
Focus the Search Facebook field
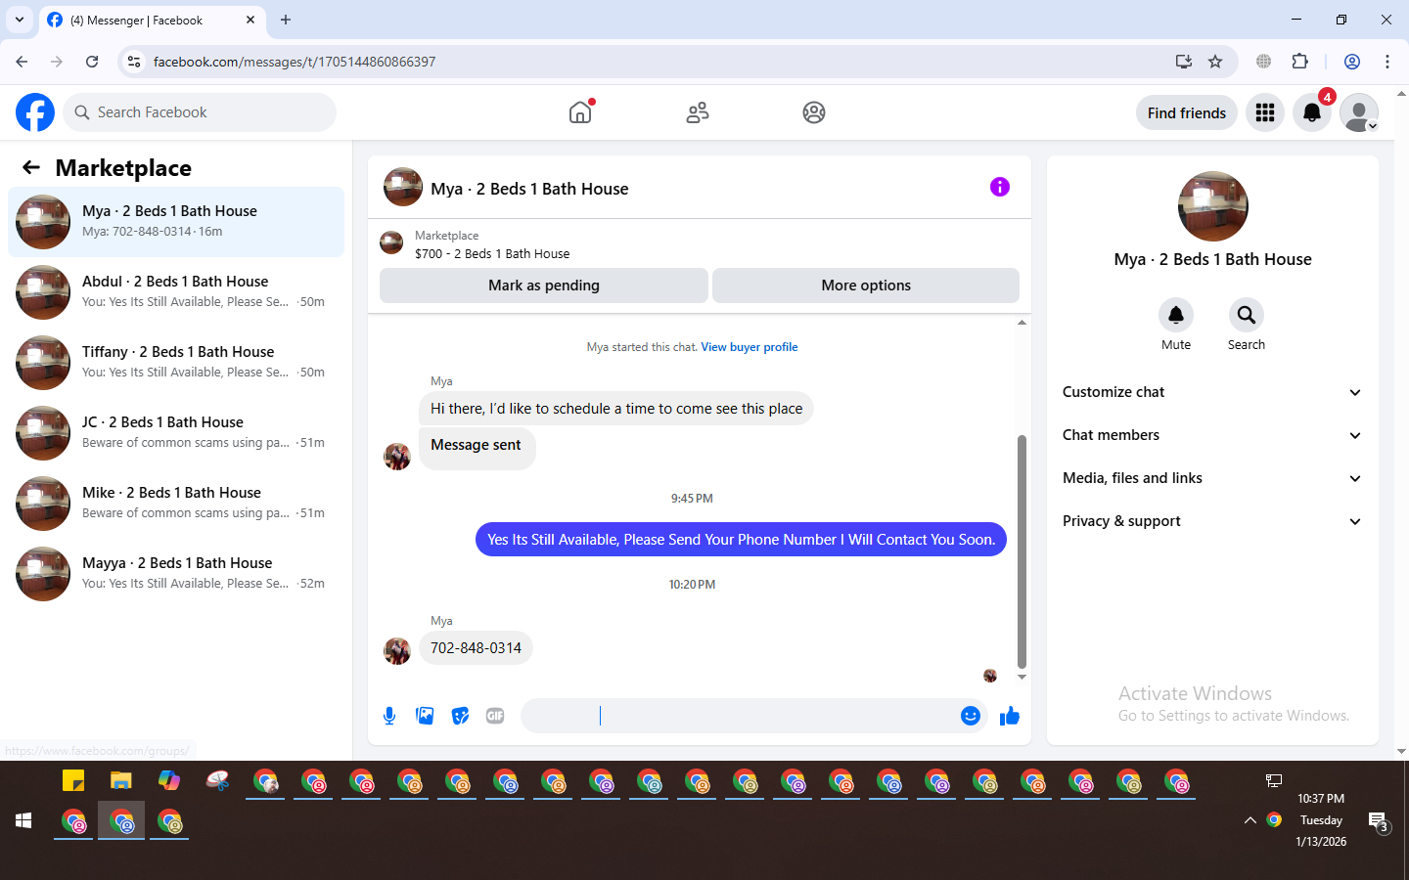(x=200, y=112)
